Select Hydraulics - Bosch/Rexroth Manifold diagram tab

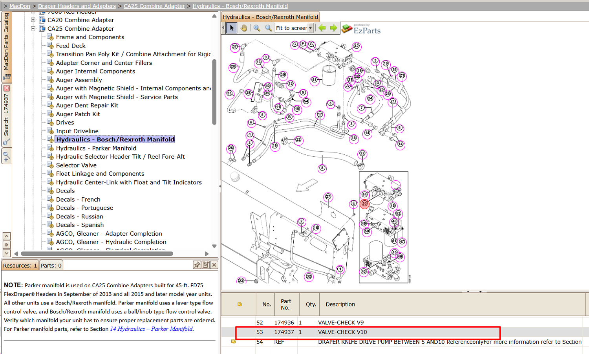click(x=271, y=17)
